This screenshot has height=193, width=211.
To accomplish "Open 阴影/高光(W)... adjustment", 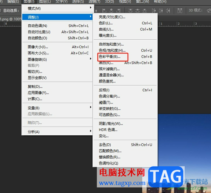I will coord(125,124).
